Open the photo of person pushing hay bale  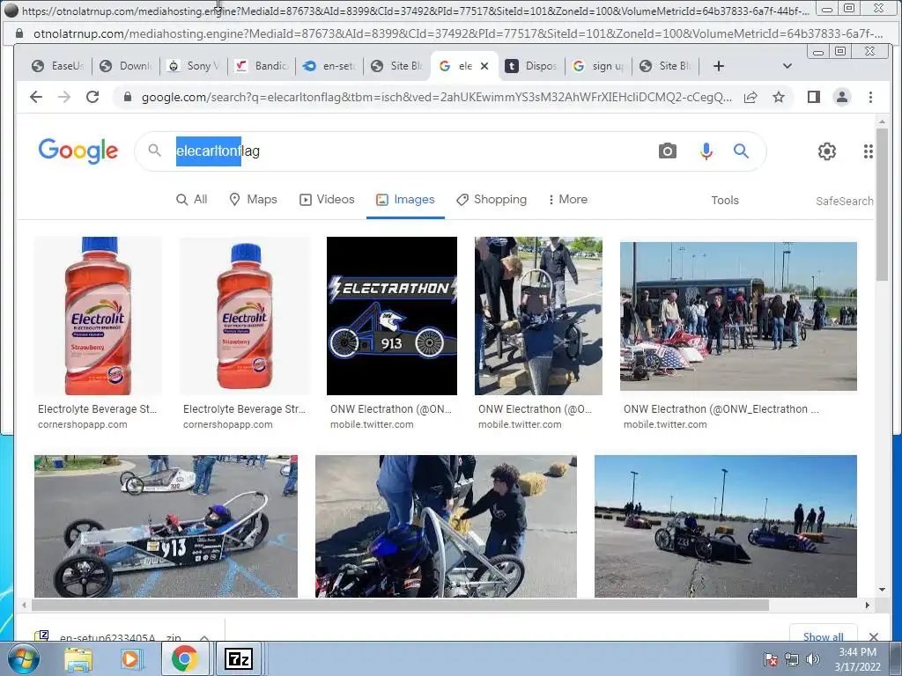click(x=446, y=526)
